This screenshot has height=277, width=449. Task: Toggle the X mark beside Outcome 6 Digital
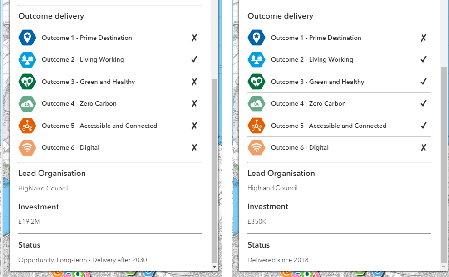pos(194,147)
